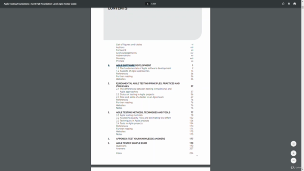Click page number 224 for the Index

(x=191, y=153)
